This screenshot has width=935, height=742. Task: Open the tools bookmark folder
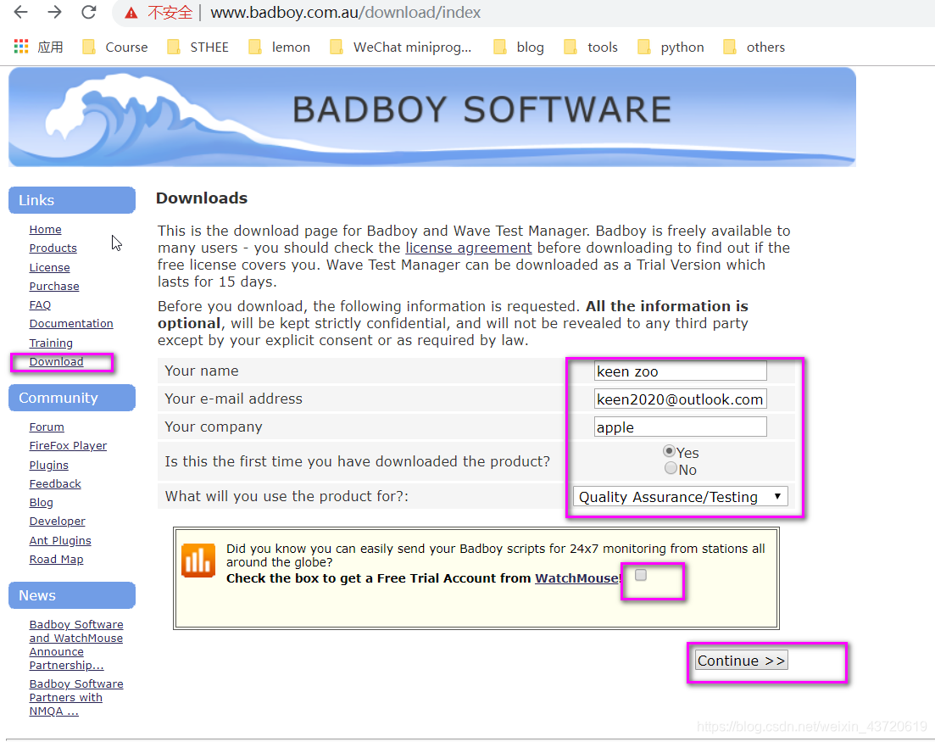tap(591, 47)
